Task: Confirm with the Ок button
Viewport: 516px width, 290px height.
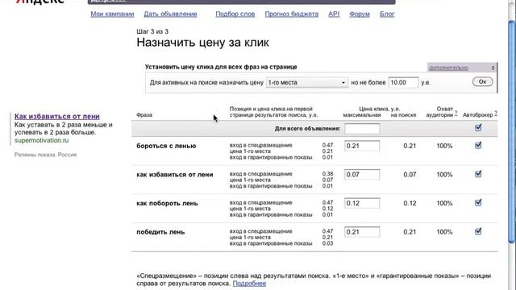Action: 482,82
